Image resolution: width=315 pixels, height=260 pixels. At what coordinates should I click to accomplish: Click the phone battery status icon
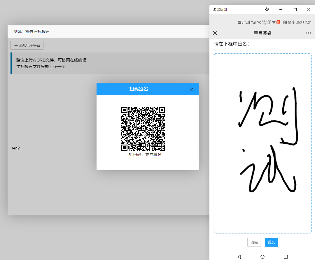click(299, 22)
